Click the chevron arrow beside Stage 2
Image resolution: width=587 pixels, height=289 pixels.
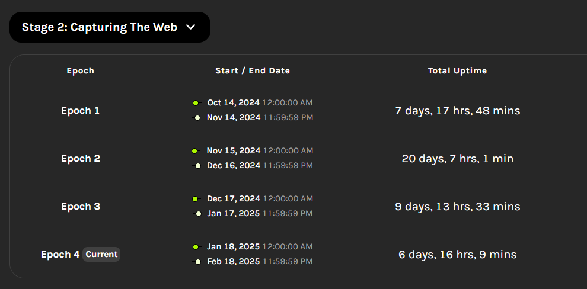click(x=190, y=27)
